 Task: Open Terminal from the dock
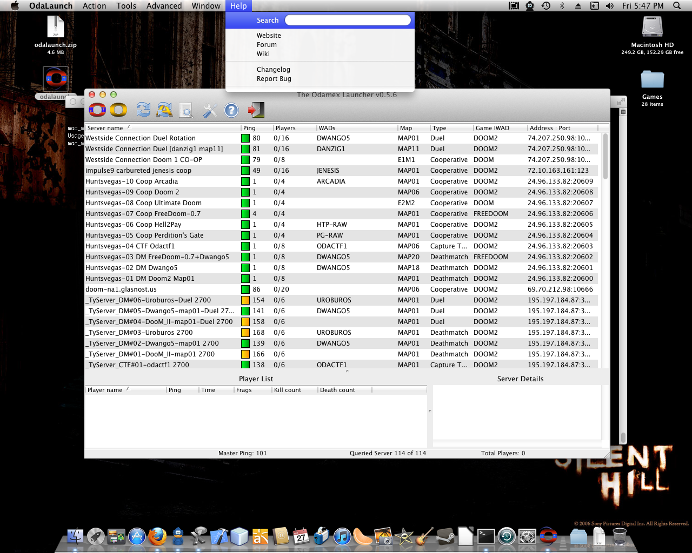tap(486, 537)
